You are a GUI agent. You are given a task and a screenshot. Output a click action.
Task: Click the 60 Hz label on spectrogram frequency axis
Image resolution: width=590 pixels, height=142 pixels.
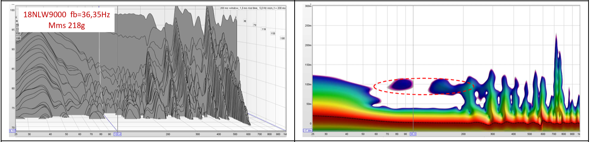376,134
